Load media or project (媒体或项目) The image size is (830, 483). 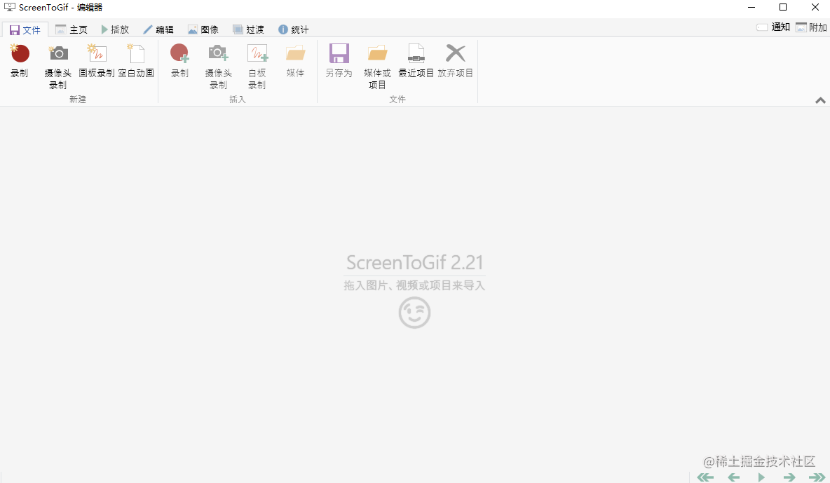(x=377, y=67)
